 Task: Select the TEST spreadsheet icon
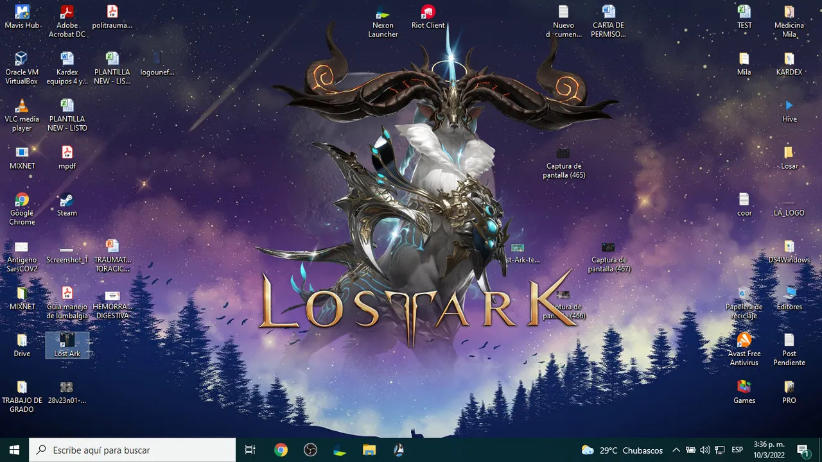(744, 17)
